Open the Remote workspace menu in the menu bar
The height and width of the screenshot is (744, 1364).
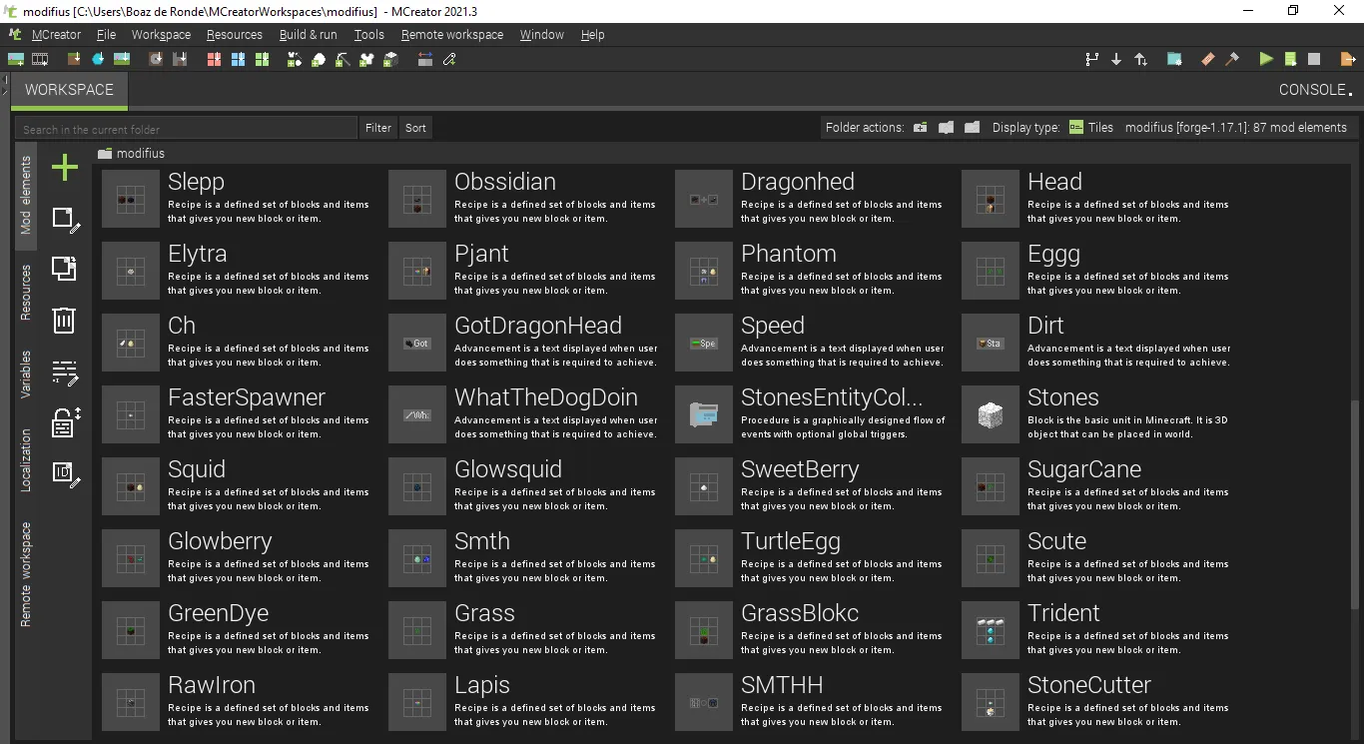[452, 35]
